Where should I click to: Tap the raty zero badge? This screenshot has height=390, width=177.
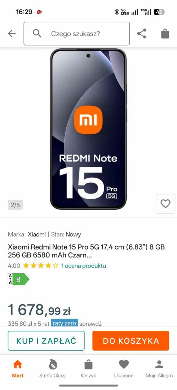click(65, 323)
